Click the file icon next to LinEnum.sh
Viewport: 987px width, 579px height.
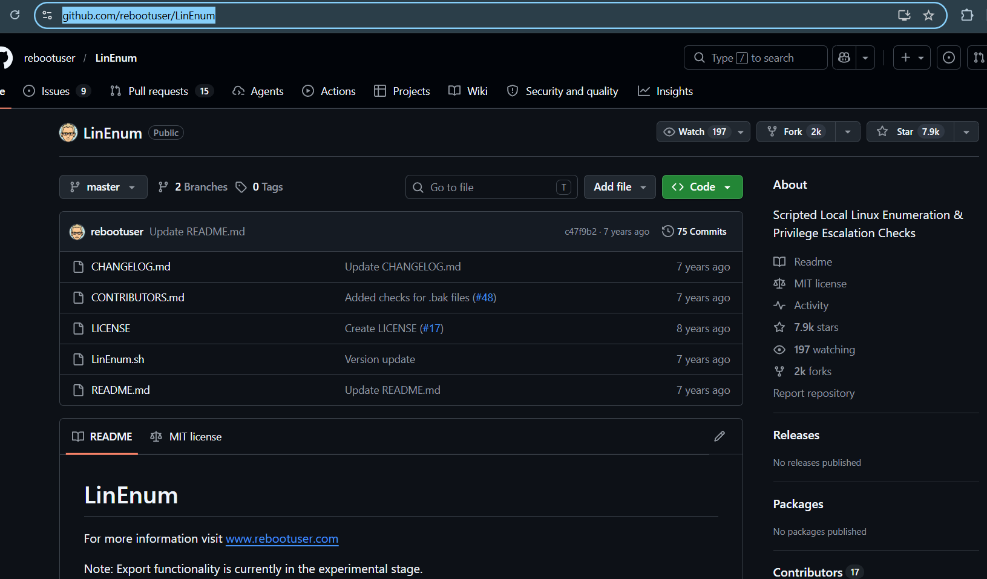[x=78, y=359]
